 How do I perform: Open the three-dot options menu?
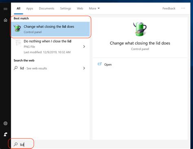click(183, 8)
